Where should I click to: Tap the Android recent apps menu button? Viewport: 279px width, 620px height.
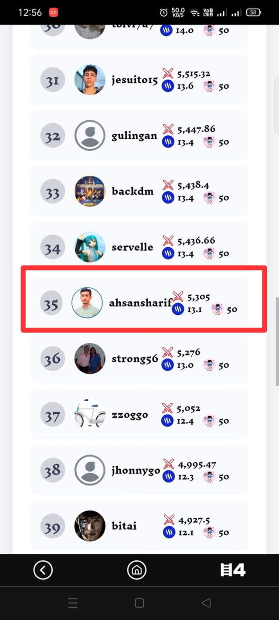point(73,603)
